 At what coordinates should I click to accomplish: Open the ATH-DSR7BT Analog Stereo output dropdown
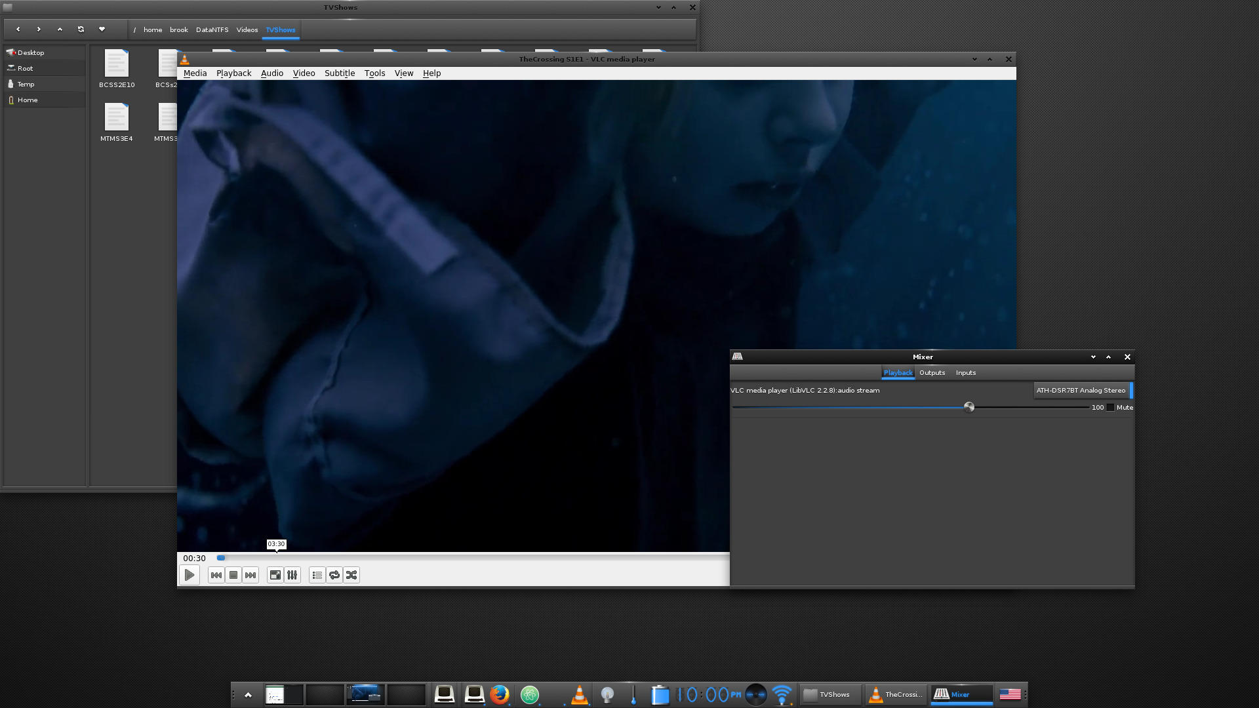(1083, 390)
